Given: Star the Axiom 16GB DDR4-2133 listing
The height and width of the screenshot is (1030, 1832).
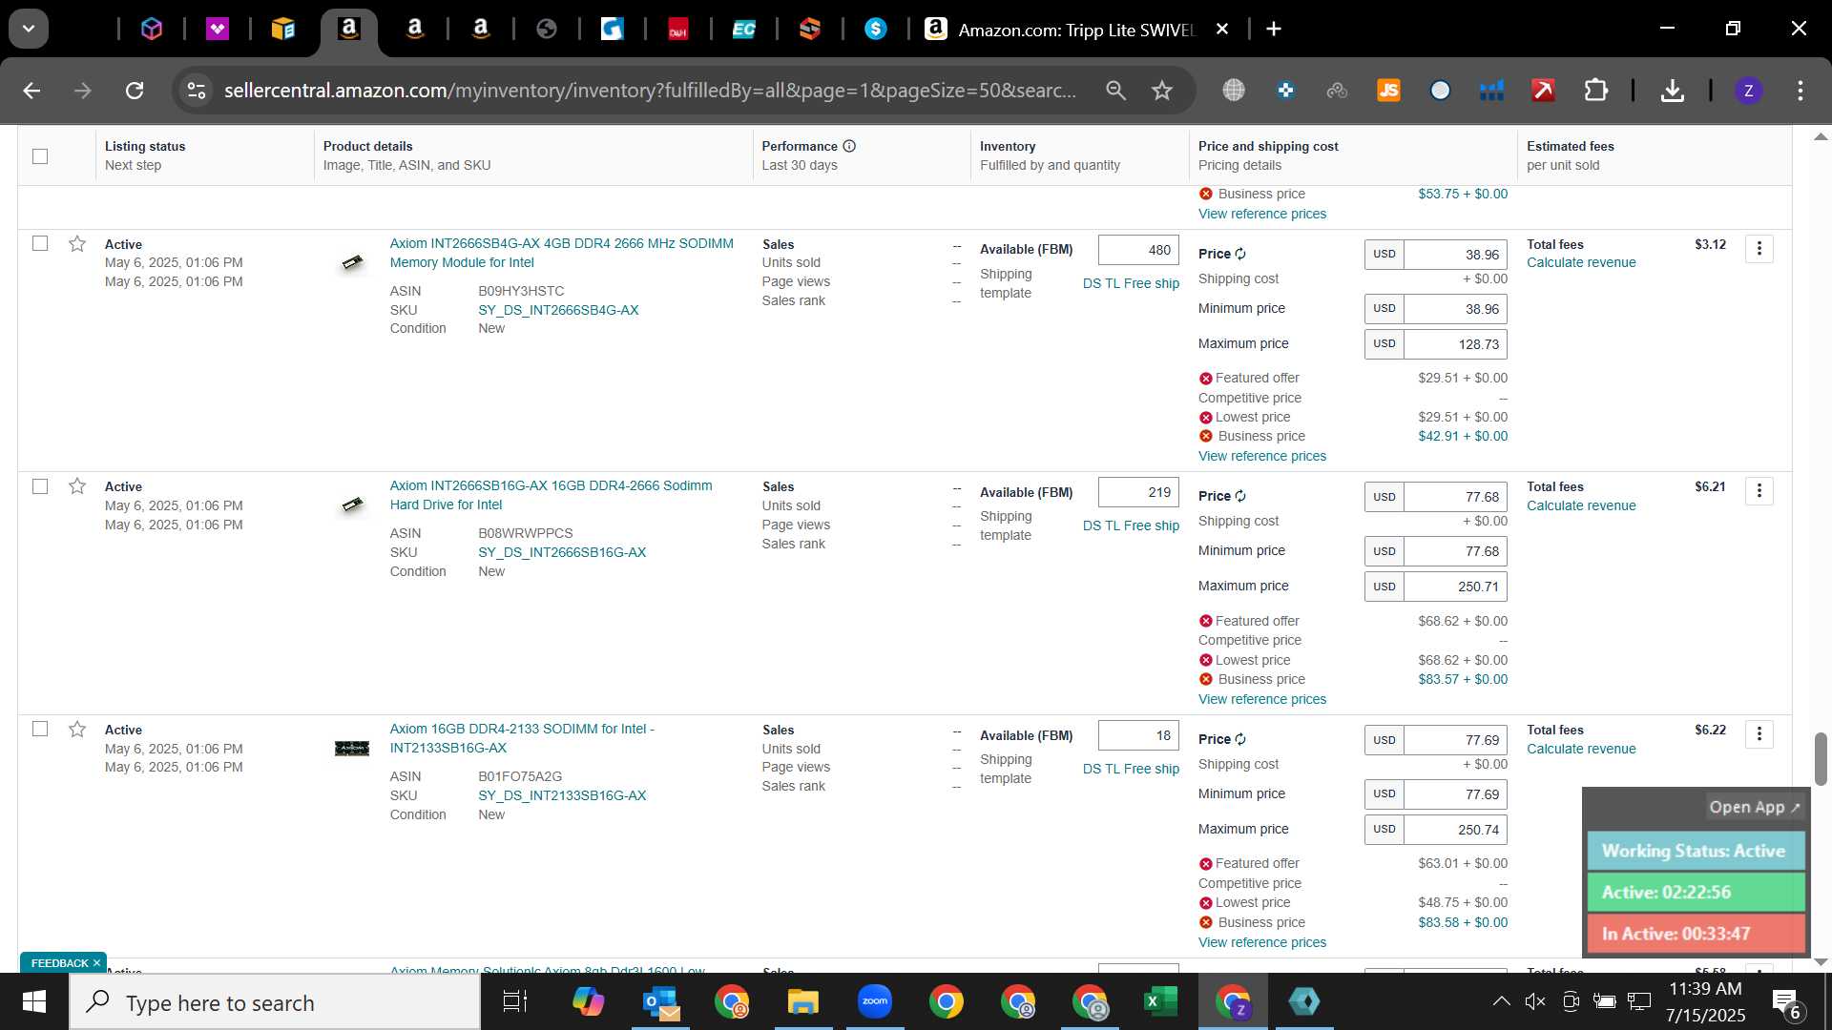Looking at the screenshot, I should pos(77,730).
